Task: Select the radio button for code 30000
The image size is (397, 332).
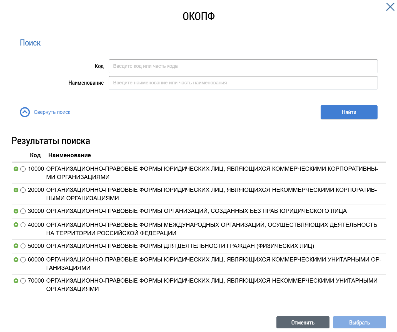Action: (23, 211)
